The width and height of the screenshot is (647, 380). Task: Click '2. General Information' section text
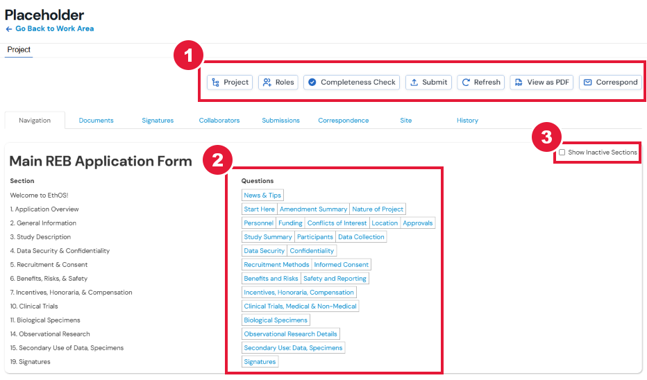pos(43,223)
